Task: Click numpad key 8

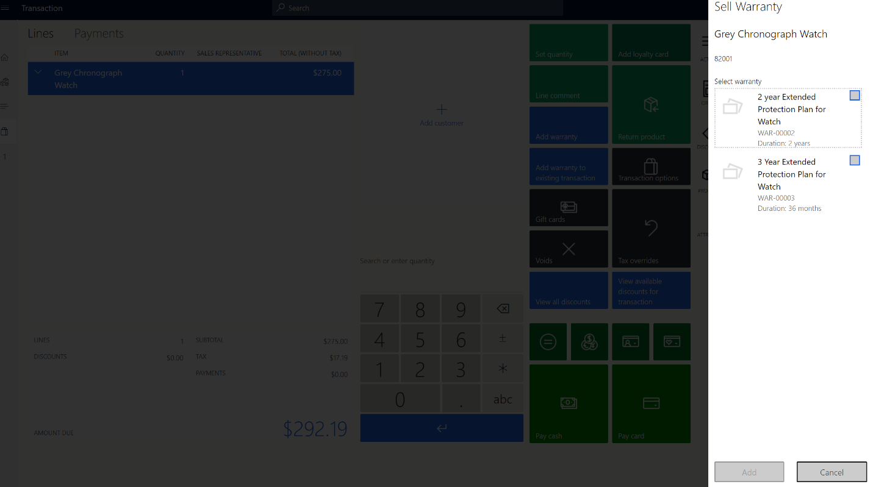Action: click(420, 309)
